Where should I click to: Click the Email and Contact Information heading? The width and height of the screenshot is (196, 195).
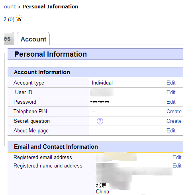[56, 147]
